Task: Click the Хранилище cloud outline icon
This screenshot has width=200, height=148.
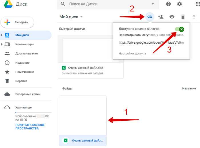Action: coord(7,108)
